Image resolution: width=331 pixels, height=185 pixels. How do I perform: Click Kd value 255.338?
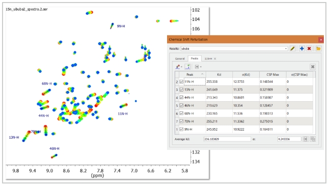212,81
